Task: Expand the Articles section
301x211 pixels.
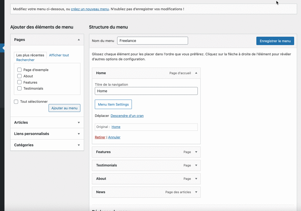Action: pos(79,122)
